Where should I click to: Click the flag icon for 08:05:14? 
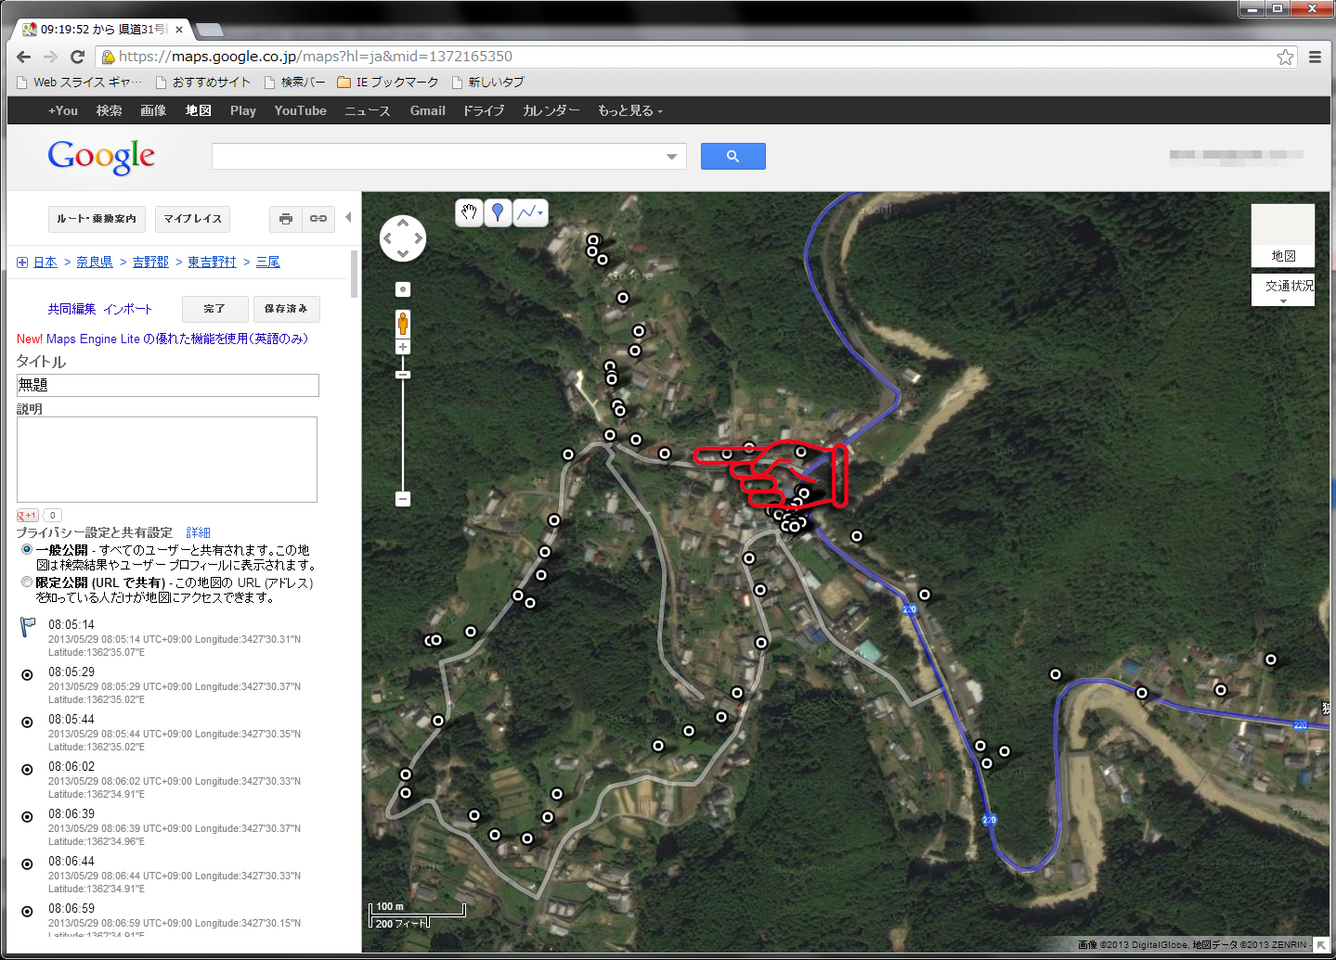click(x=28, y=628)
